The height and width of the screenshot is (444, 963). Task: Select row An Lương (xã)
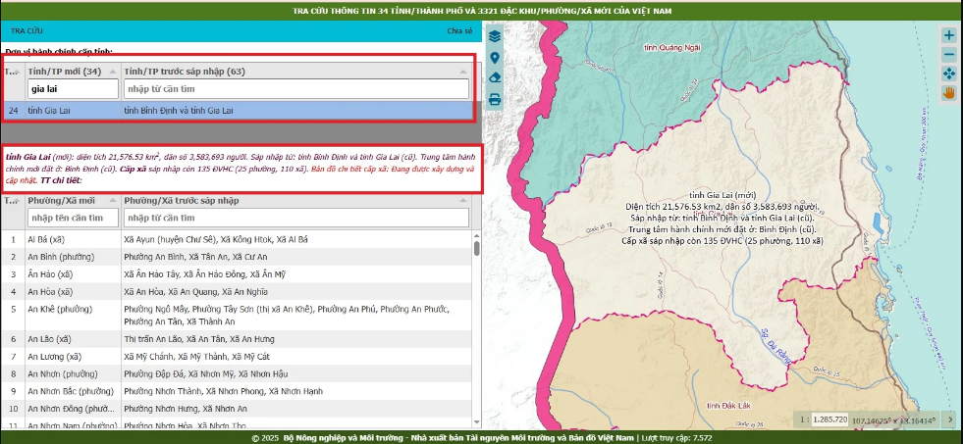[x=237, y=357]
